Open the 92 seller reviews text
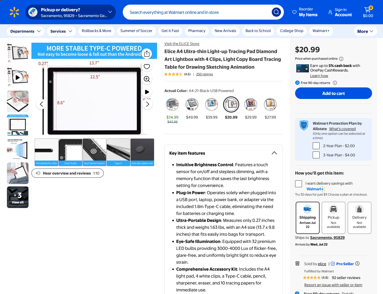The width and height of the screenshot is (383, 294). pos(346,278)
